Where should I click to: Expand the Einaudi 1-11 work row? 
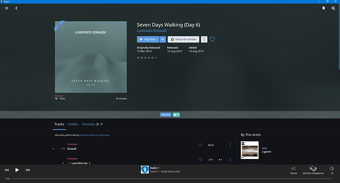point(54,149)
